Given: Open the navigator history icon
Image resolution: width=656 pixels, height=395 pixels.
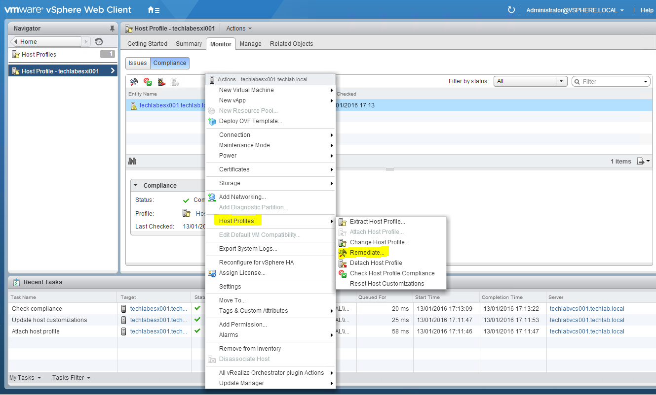Looking at the screenshot, I should 99,42.
